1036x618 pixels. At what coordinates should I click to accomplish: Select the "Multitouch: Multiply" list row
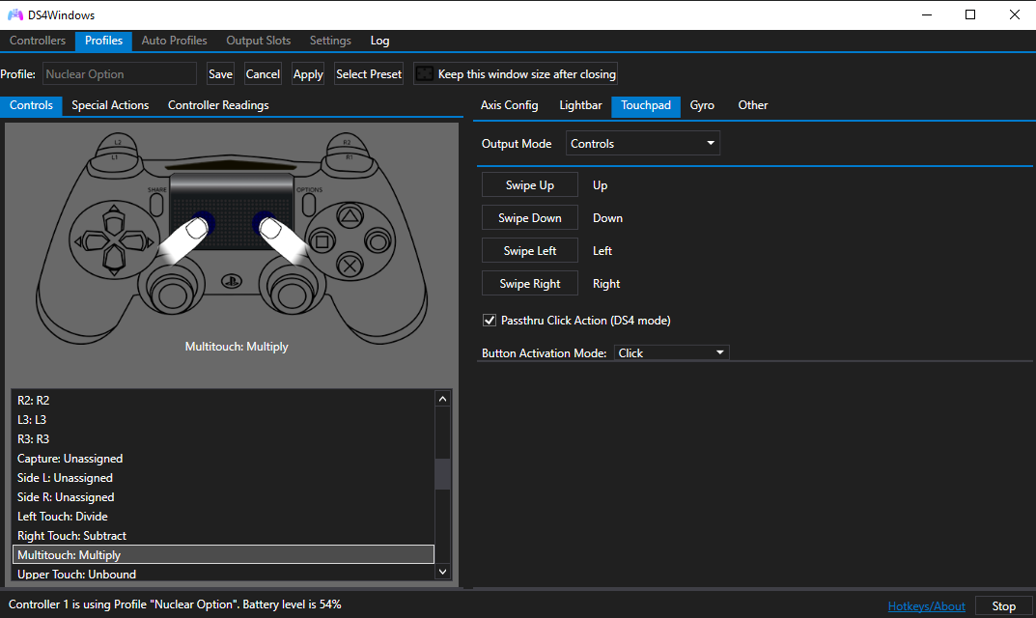(223, 554)
